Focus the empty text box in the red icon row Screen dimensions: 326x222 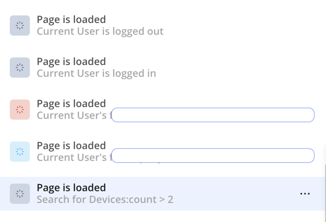pos(213,115)
